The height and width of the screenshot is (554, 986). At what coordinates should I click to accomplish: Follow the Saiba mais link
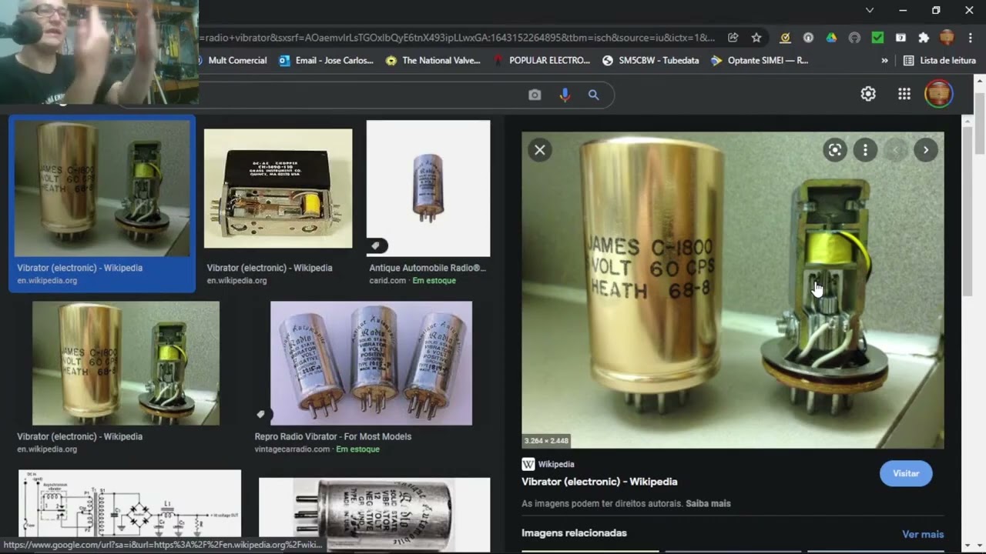tap(708, 503)
